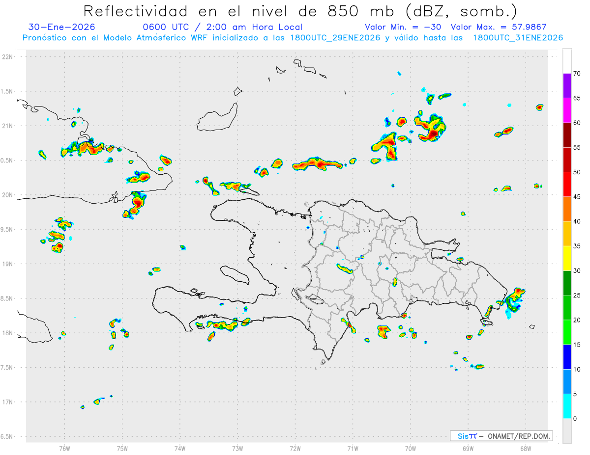Click the "20" label on the color scale
Image resolution: width=590 pixels, height=455 pixels.
click(577, 320)
